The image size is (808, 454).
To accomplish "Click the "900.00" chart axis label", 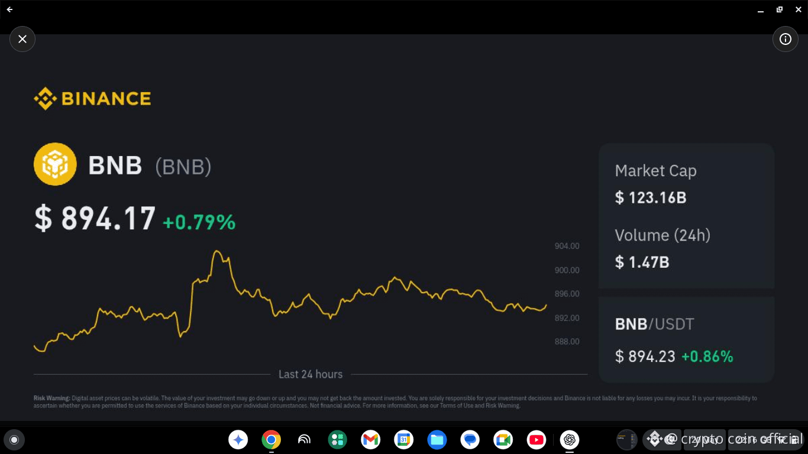I will click(x=567, y=270).
